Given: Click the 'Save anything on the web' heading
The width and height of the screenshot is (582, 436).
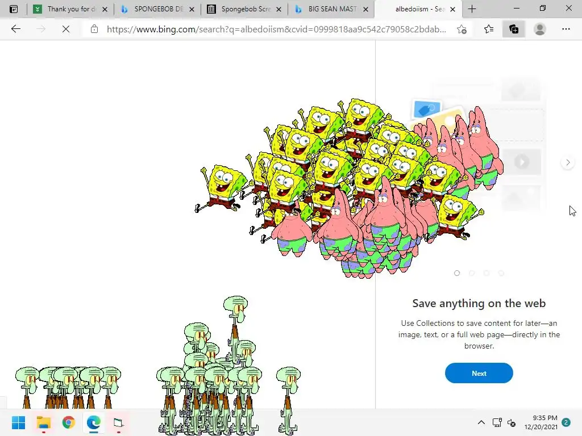Looking at the screenshot, I should pos(479,303).
